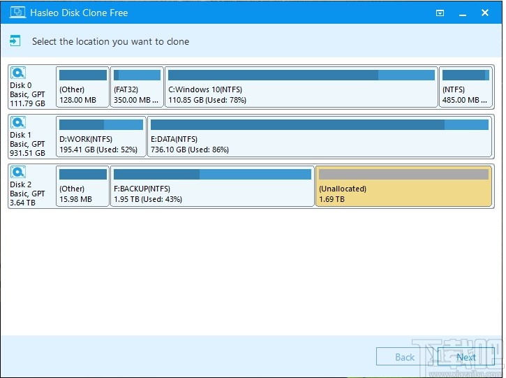Select the F:BACKUP NTFS partition
This screenshot has height=378, width=506.
click(212, 186)
